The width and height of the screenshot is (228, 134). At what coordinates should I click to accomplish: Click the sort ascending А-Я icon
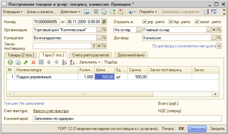(x=64, y=62)
